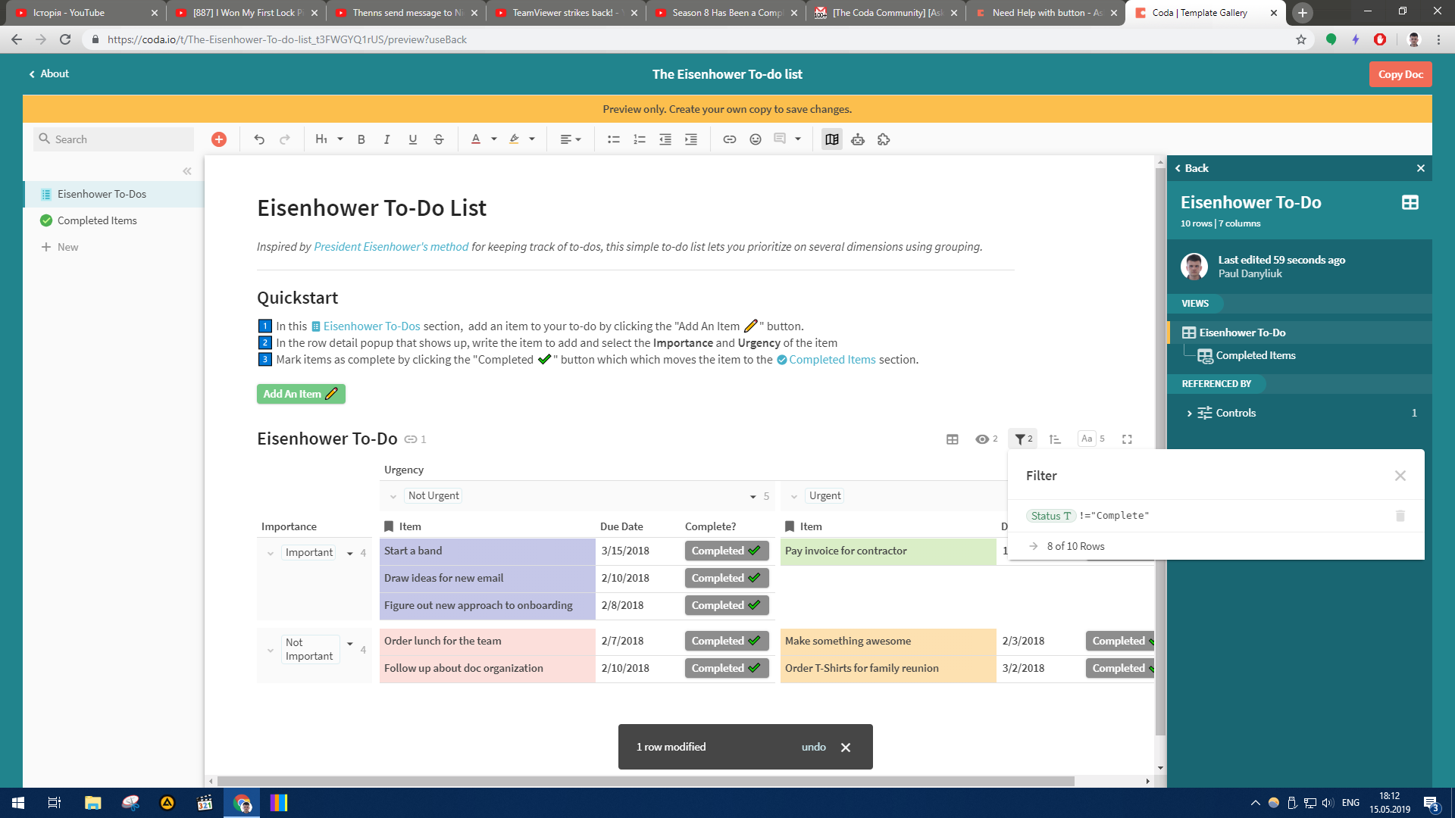
Task: Open President Eisenhower's method link
Action: click(x=391, y=247)
